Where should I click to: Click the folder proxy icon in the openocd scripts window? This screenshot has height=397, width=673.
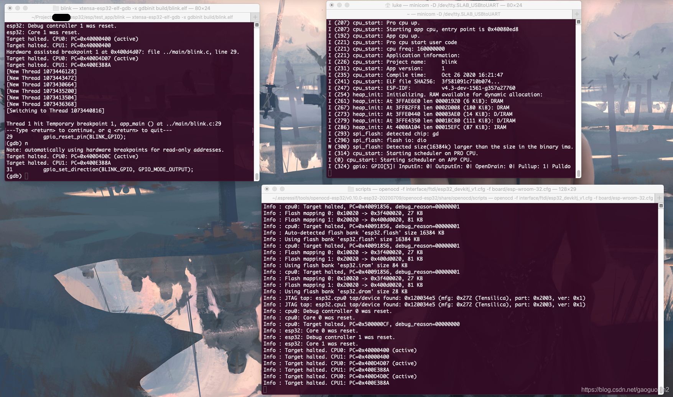point(350,189)
